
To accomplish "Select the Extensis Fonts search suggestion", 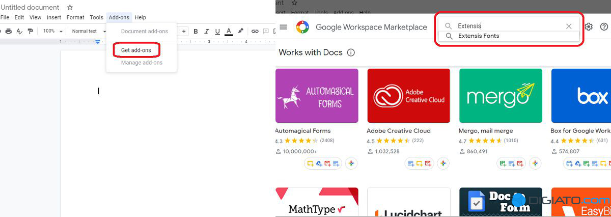I will tap(478, 36).
